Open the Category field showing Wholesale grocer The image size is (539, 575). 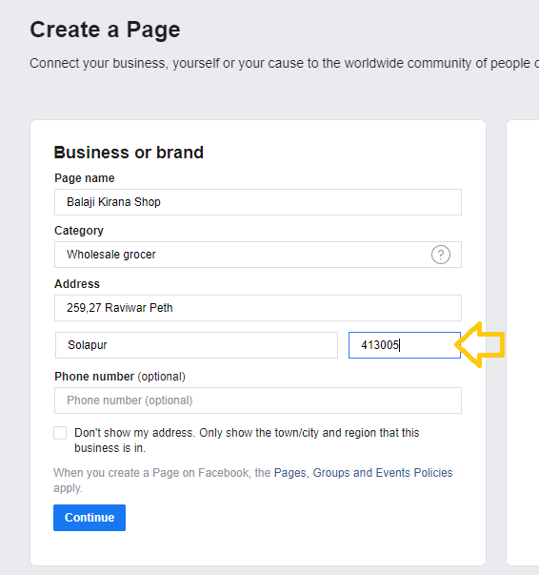(x=258, y=255)
